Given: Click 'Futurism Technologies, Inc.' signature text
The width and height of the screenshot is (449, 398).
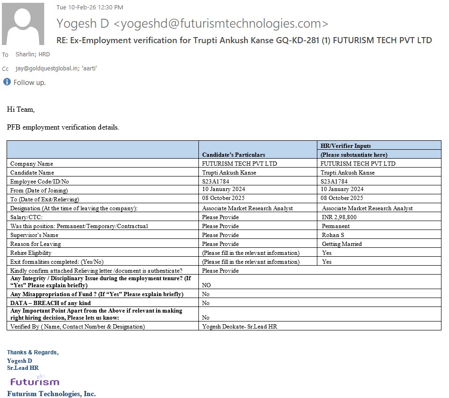Looking at the screenshot, I should tap(52, 394).
